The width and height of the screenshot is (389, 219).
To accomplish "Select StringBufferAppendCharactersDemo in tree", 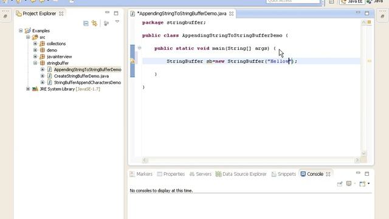I will tap(88, 83).
